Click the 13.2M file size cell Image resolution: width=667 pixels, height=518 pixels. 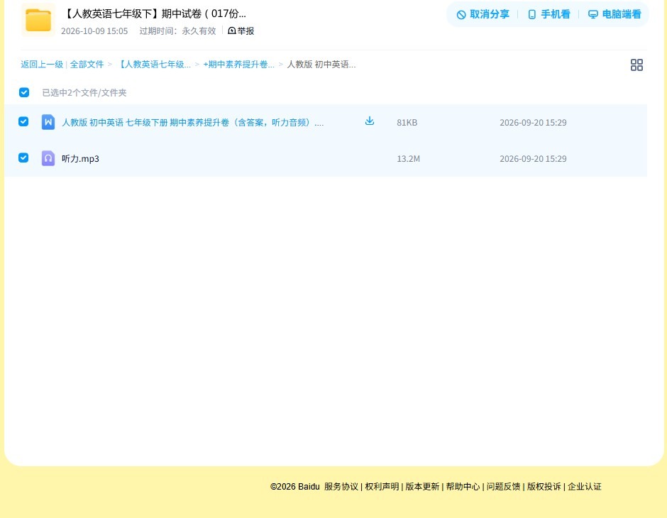pyautogui.click(x=409, y=159)
